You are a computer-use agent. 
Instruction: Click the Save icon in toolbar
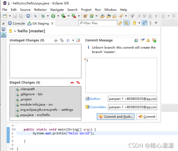(x=15, y=16)
